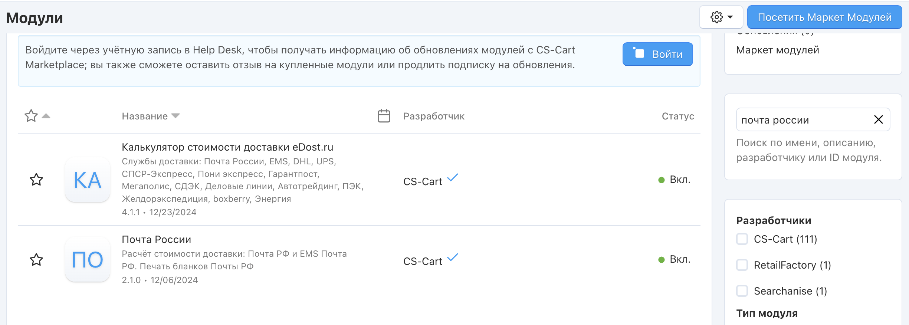Viewport: 909px width, 325px height.
Task: Sort by the favorites star column header
Action: click(x=32, y=116)
